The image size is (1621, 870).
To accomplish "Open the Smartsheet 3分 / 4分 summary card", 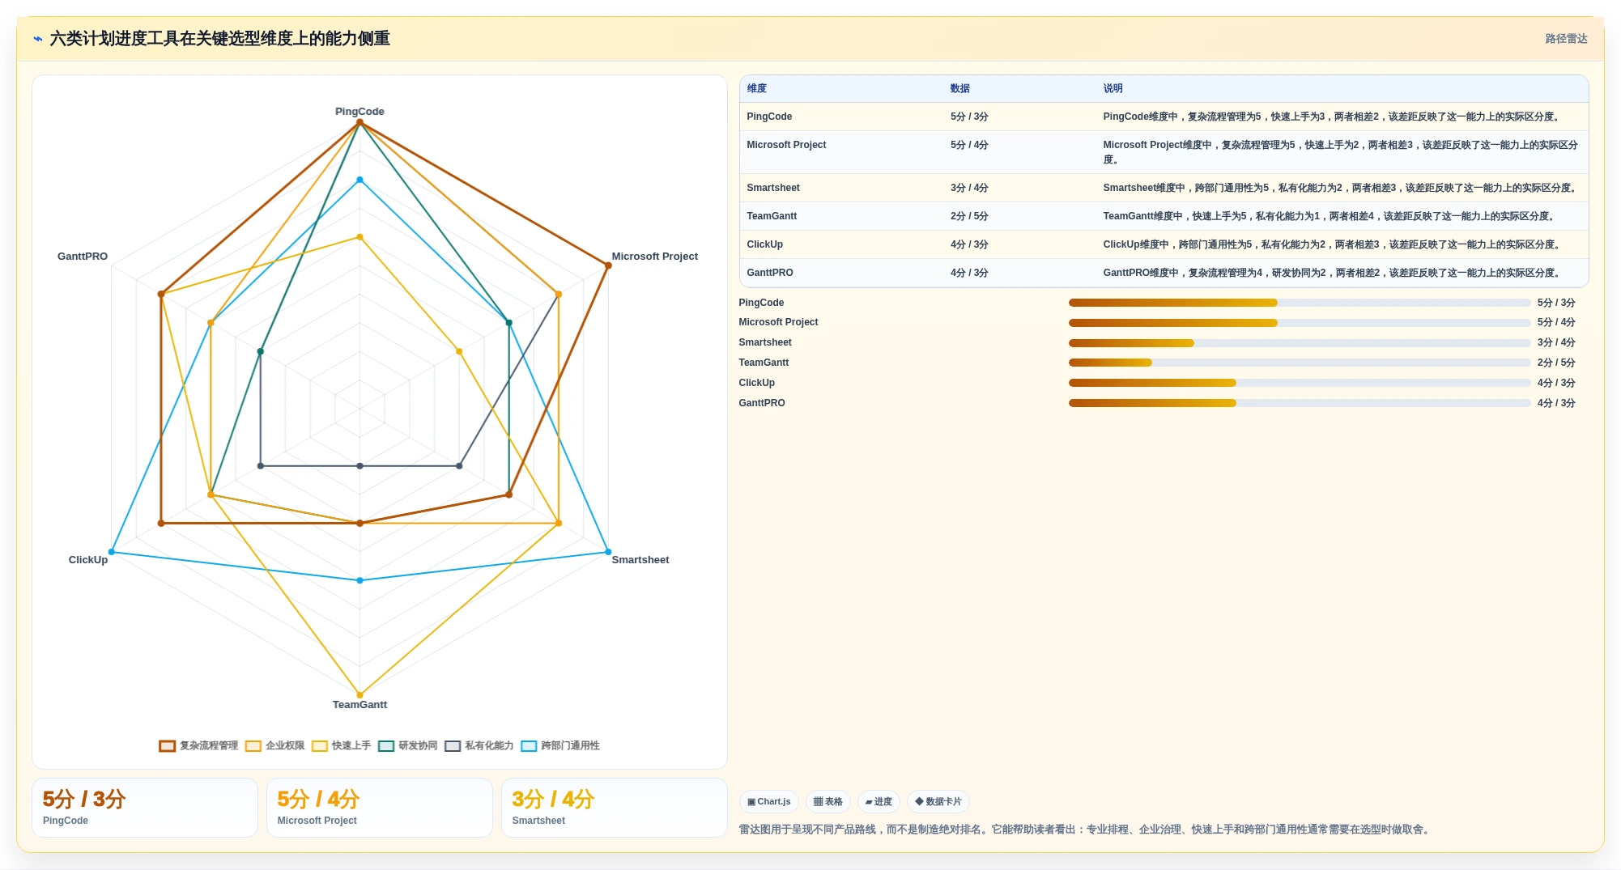I will pyautogui.click(x=615, y=808).
